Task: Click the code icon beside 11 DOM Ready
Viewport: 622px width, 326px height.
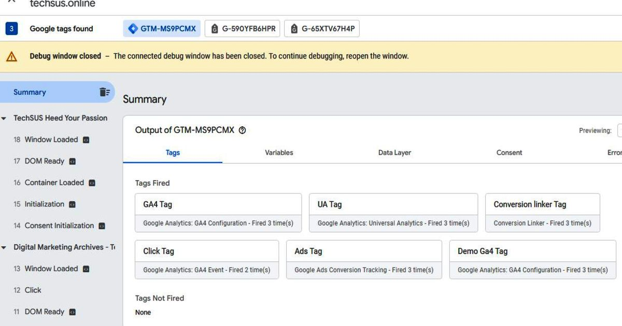Action: [73, 312]
